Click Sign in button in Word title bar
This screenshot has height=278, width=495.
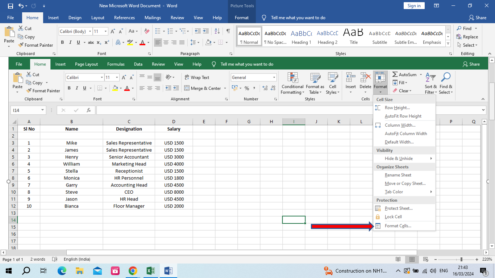click(x=414, y=6)
